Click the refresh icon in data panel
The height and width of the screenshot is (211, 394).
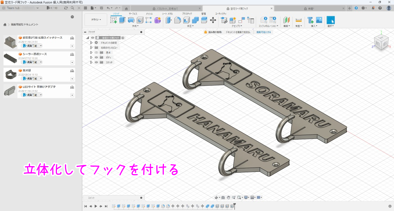point(66,8)
